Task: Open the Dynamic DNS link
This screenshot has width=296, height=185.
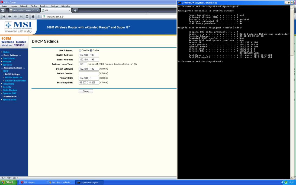Action: coord(9,93)
